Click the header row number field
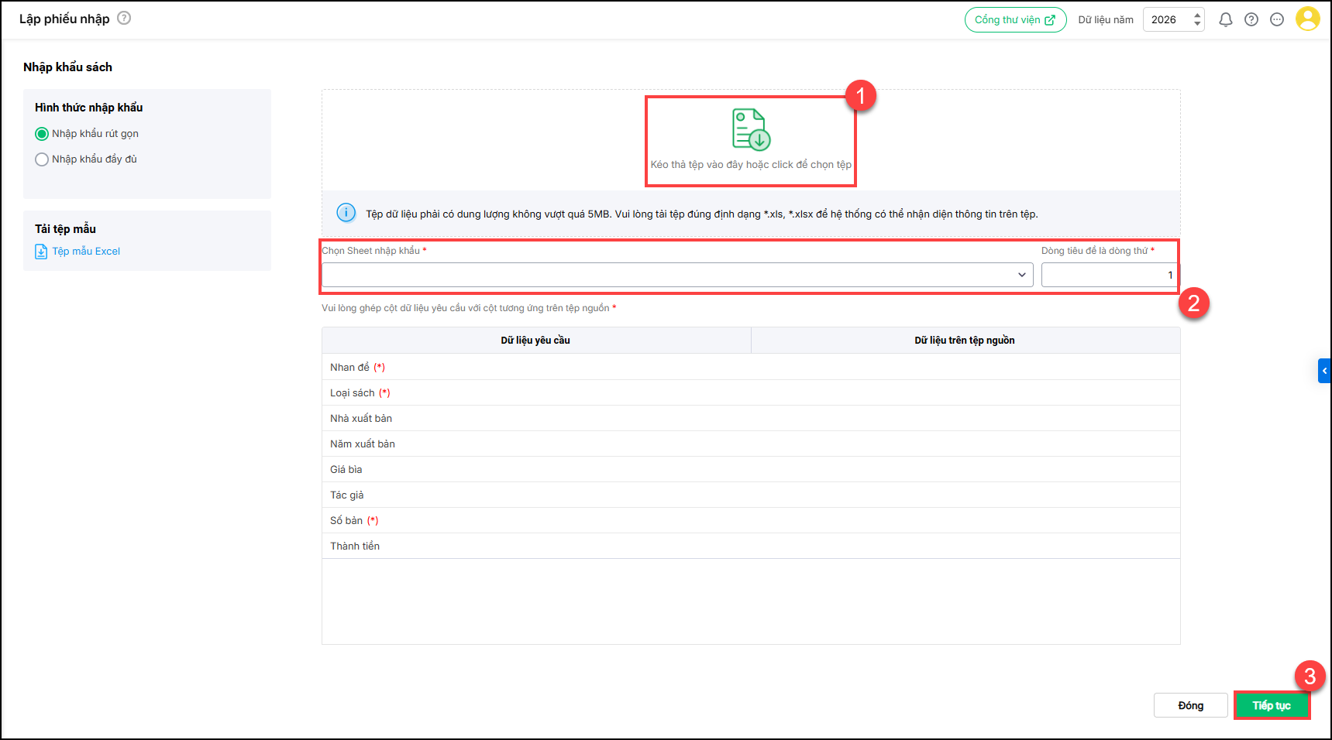This screenshot has width=1332, height=740. coord(1108,275)
